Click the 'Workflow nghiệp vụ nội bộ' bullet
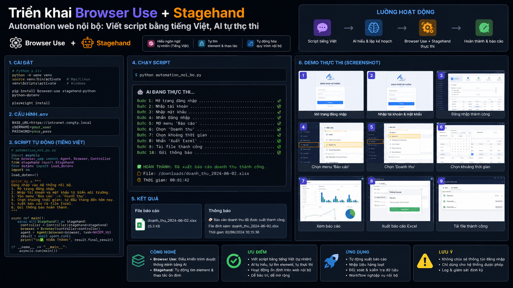 pyautogui.click(x=373, y=275)
